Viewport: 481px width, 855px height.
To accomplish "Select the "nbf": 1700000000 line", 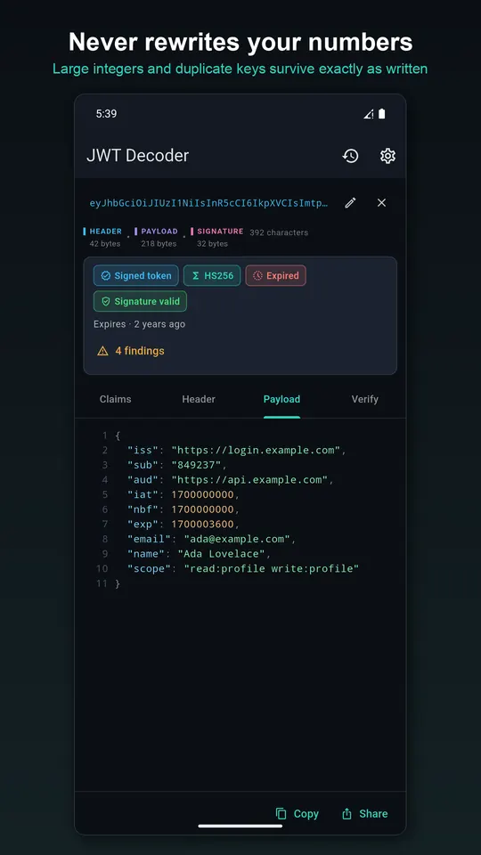I will 183,509.
